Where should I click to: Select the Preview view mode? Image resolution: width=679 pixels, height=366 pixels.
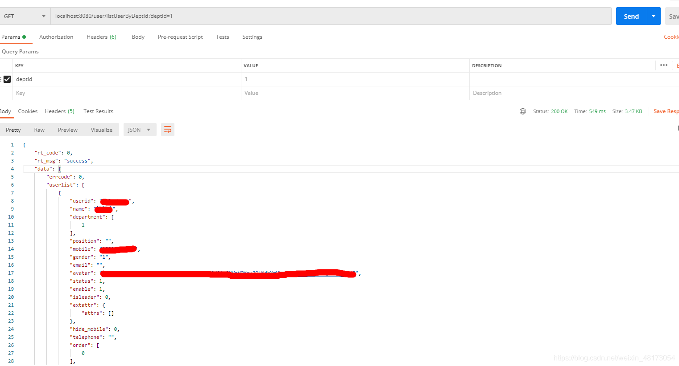68,130
